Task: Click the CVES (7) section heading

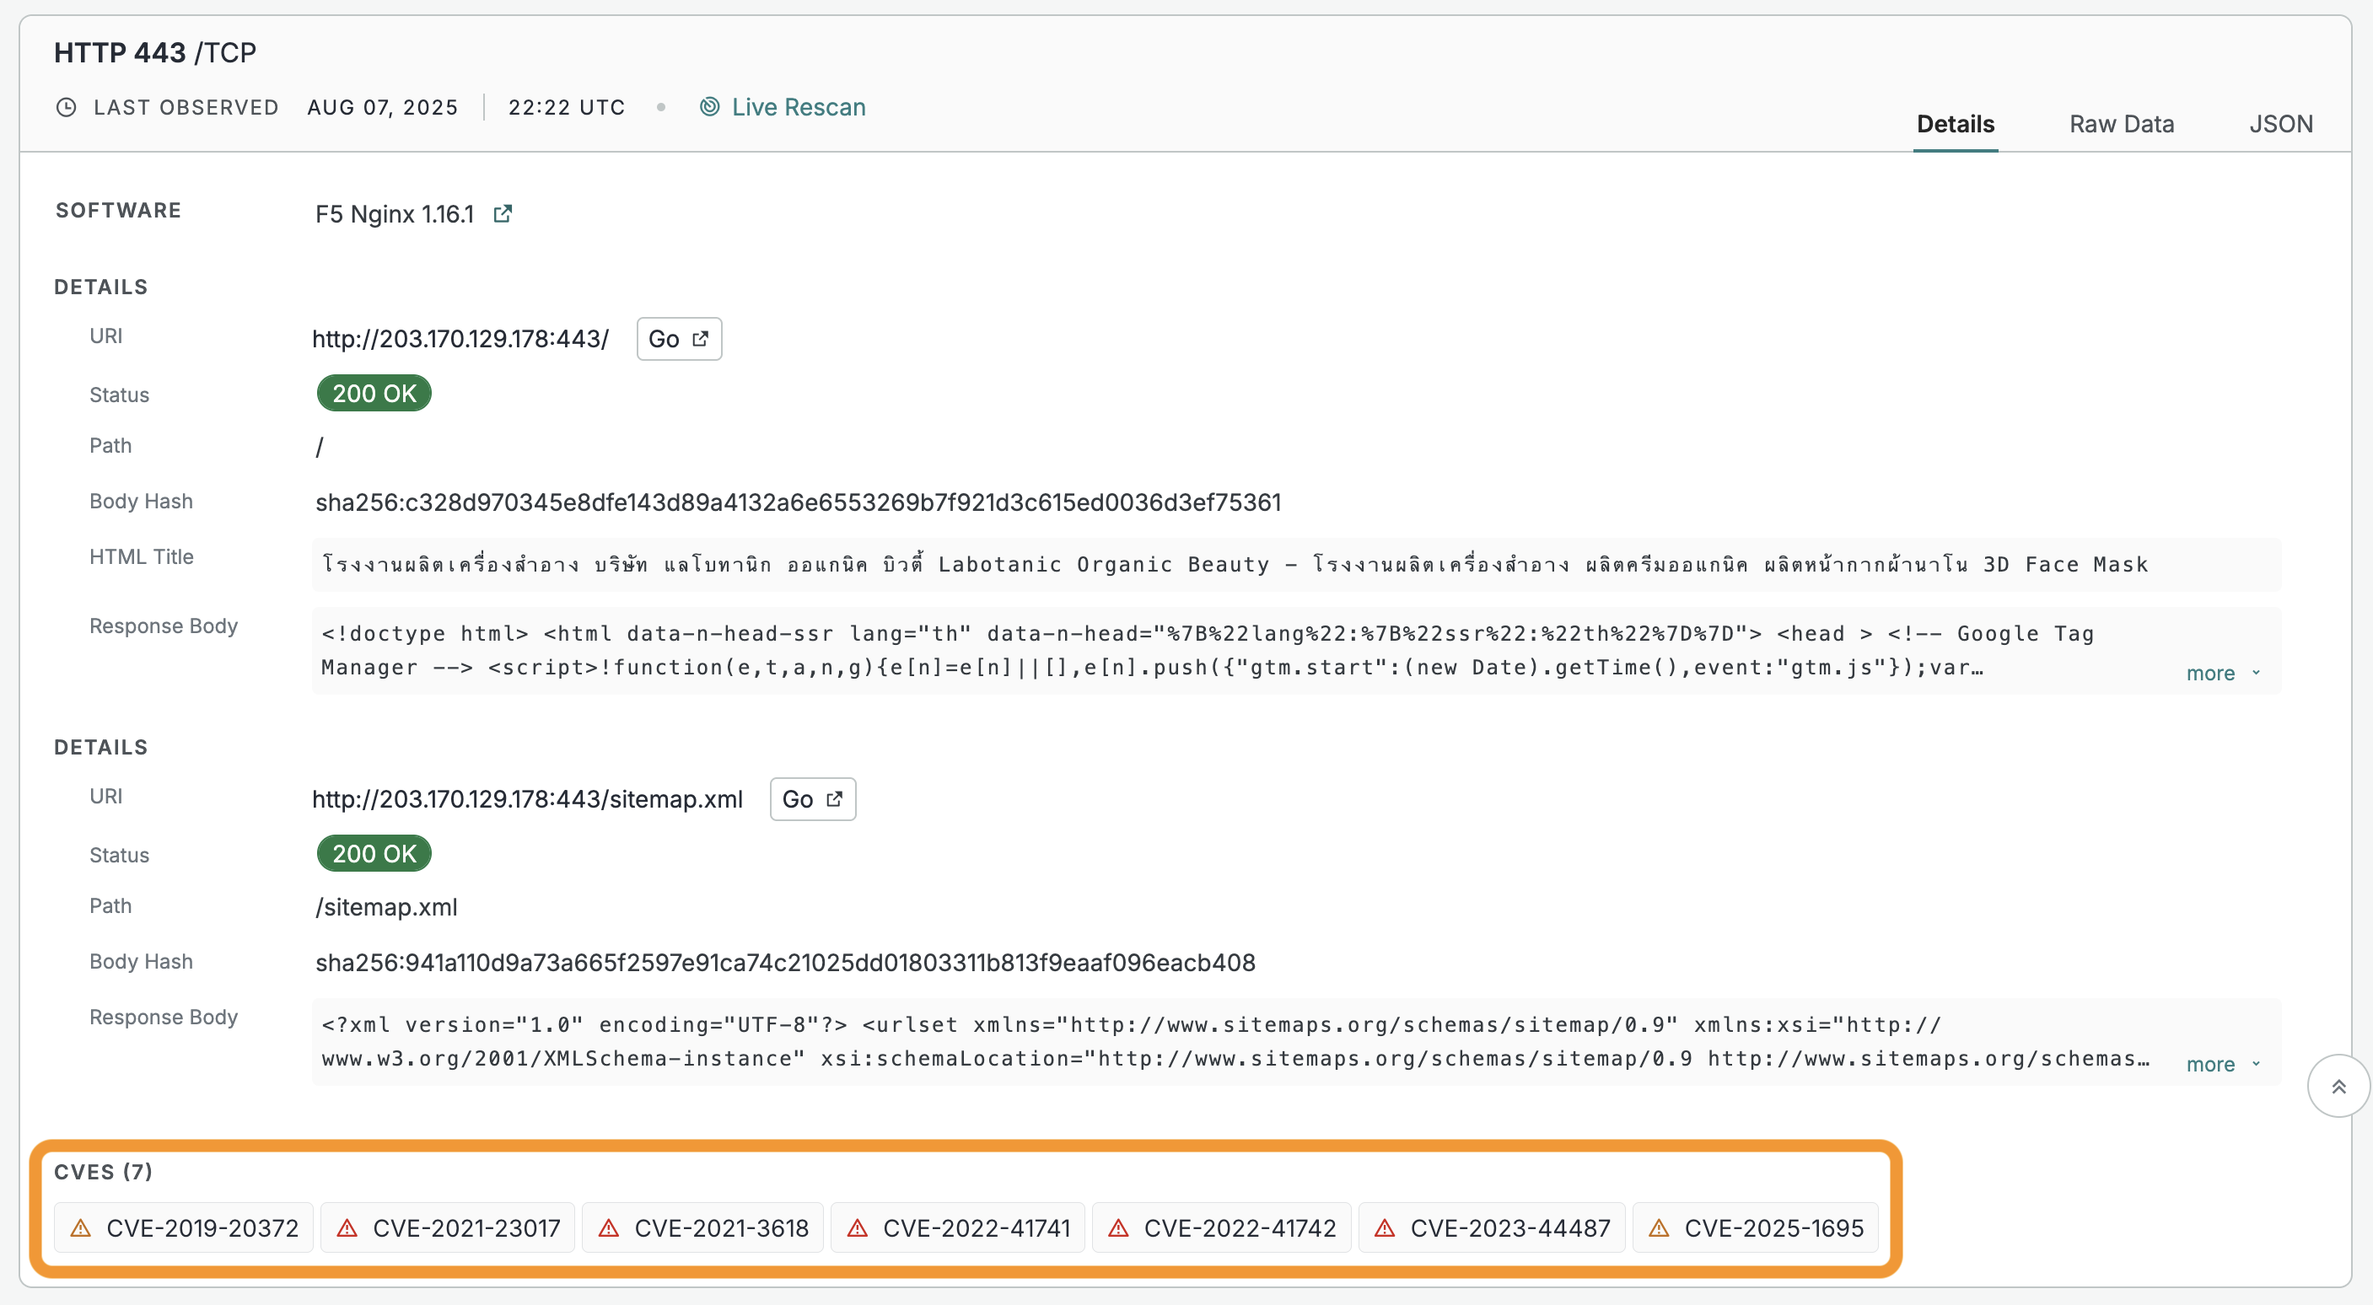Action: (x=103, y=1172)
